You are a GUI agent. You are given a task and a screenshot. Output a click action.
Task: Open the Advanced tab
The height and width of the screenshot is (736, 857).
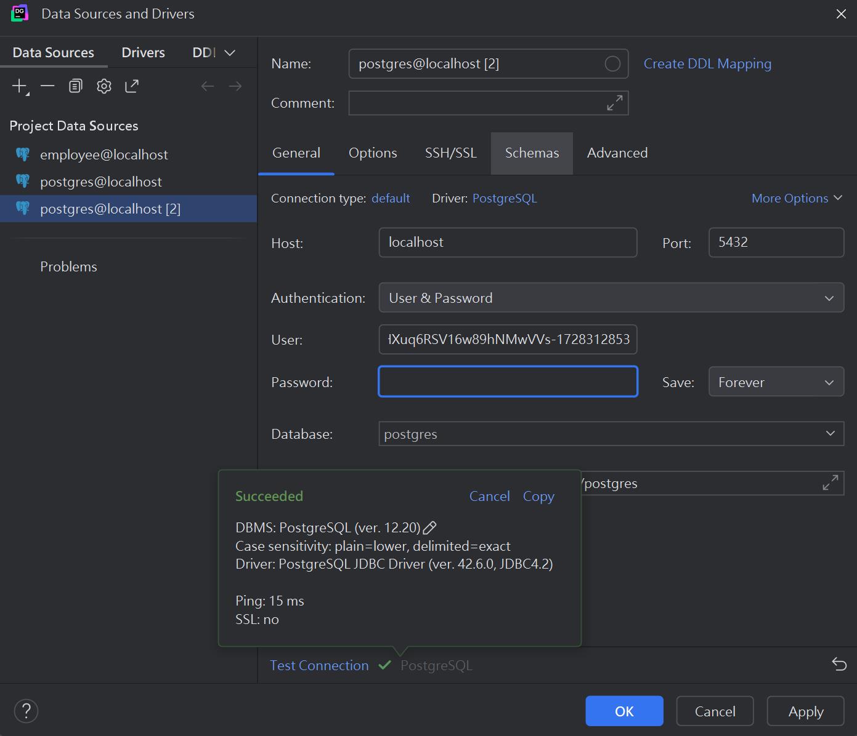coord(617,153)
